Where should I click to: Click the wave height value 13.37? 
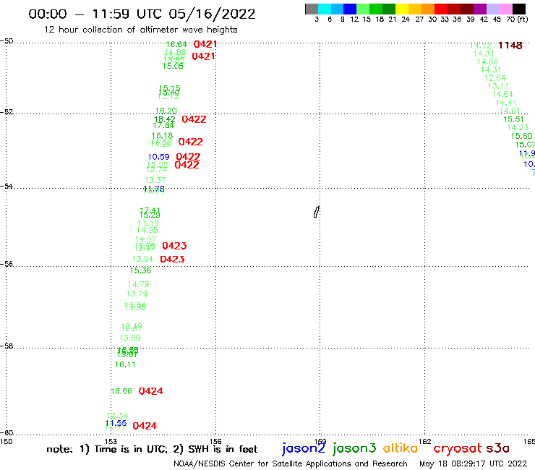coord(155,180)
